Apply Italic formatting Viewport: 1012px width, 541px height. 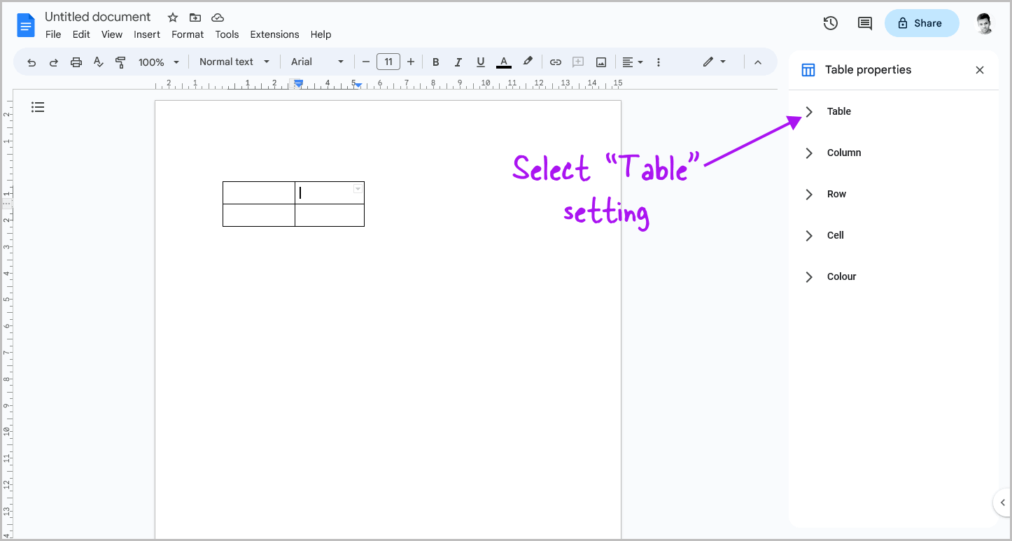pos(458,62)
